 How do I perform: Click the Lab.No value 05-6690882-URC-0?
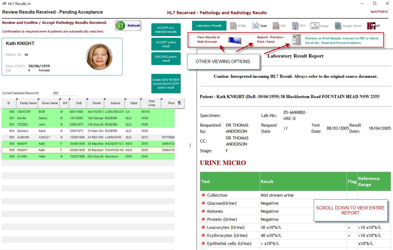coord(295,115)
